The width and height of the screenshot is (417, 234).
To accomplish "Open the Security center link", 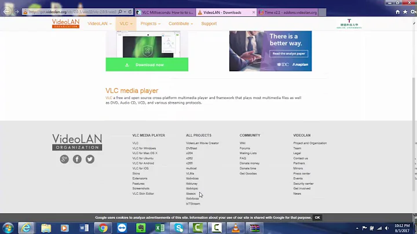I will pos(303,184).
